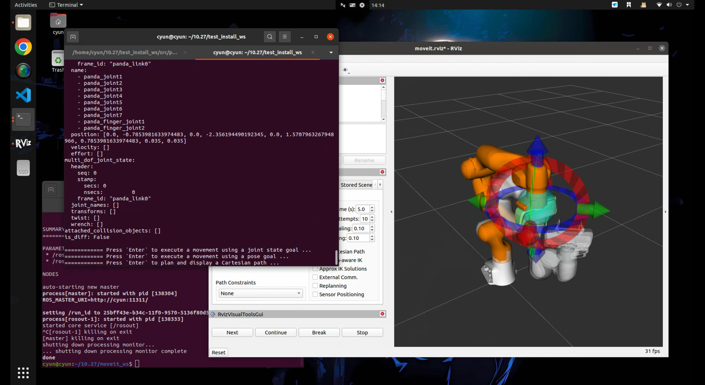Image resolution: width=705 pixels, height=385 pixels.
Task: Switch to Terminal via the dock icon
Action: tap(23, 119)
